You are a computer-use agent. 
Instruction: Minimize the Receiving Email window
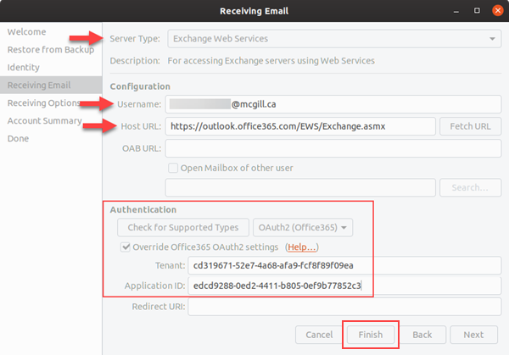point(456,11)
